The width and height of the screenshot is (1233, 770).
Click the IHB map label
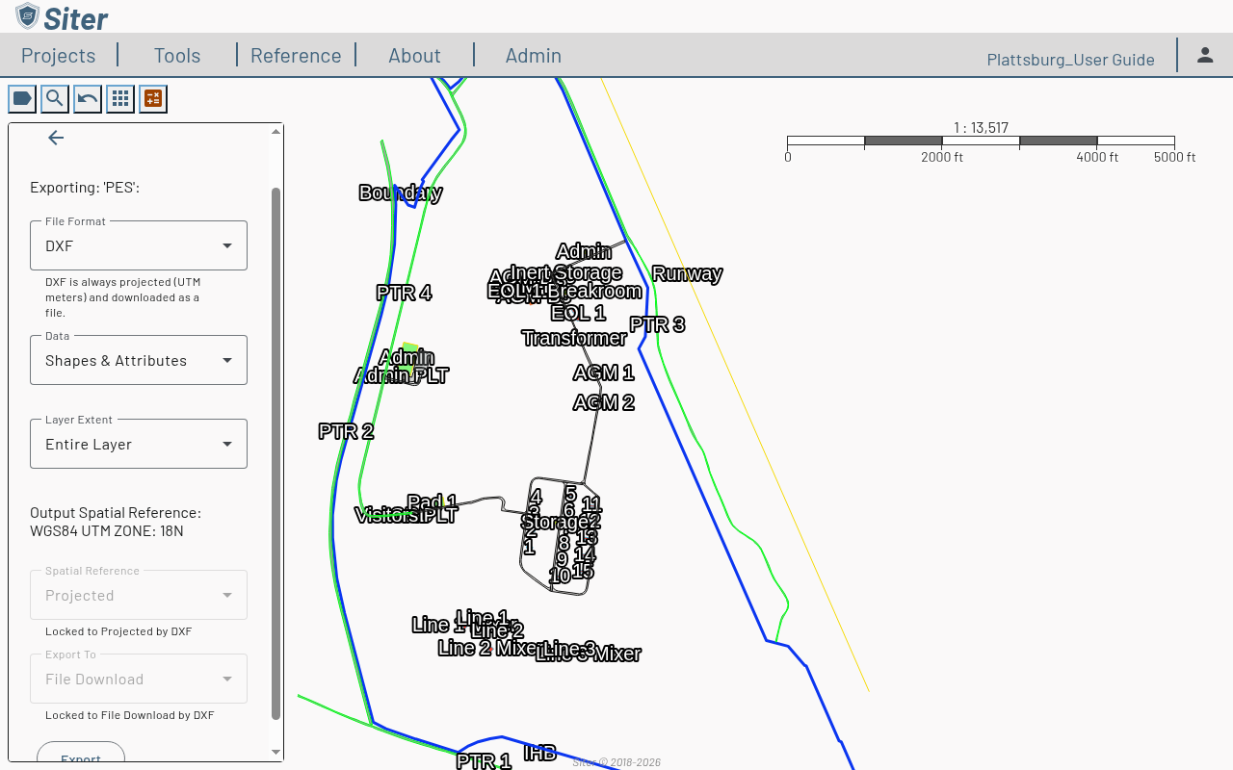539,753
